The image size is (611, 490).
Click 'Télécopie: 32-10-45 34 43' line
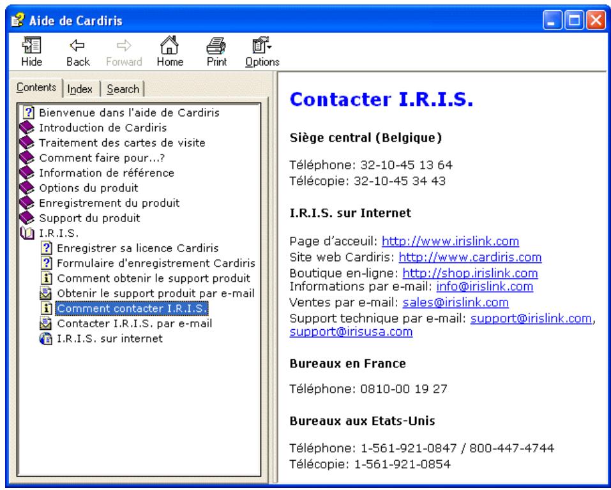pos(367,181)
